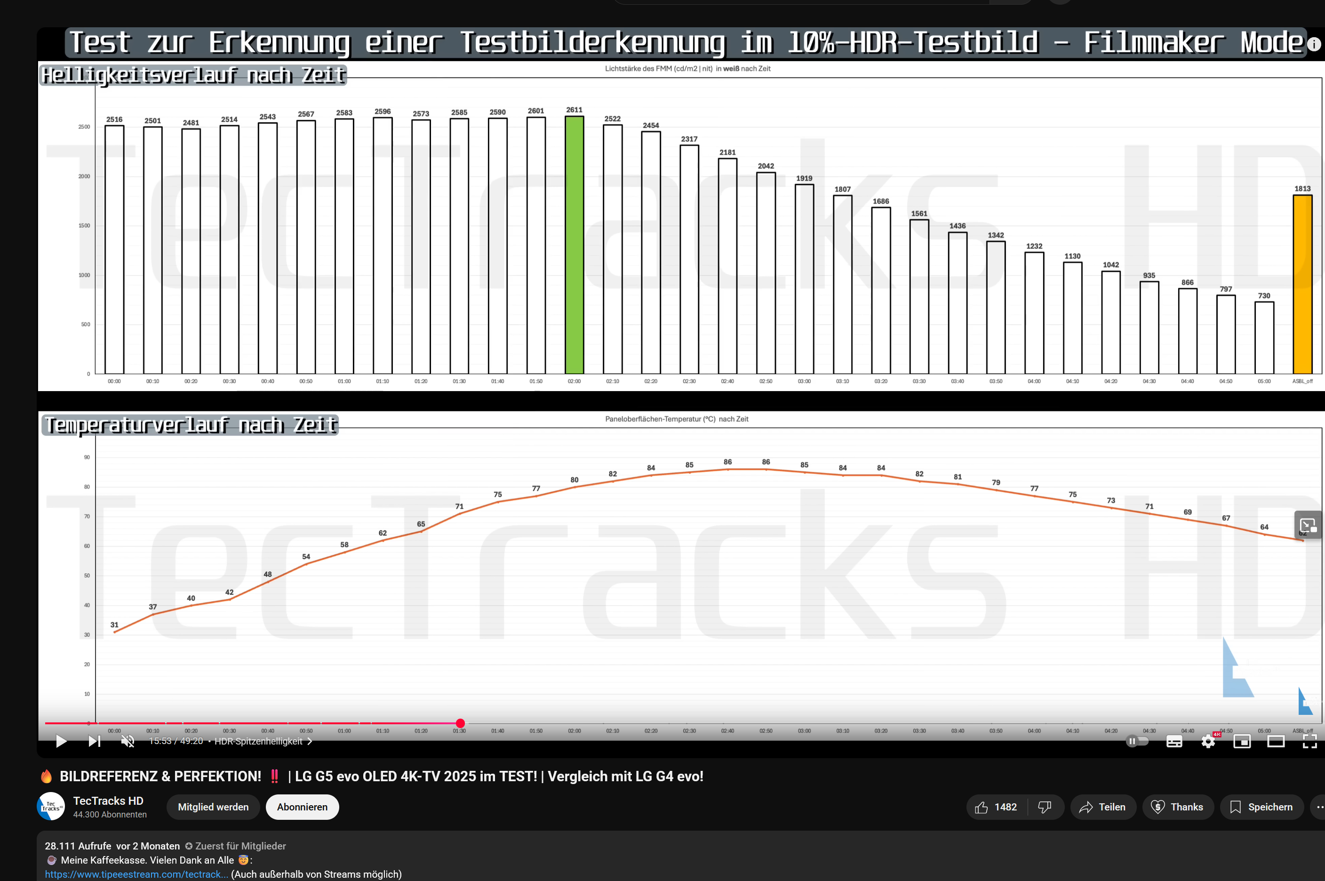Enable subtitles with the captions icon

[x=1174, y=742]
